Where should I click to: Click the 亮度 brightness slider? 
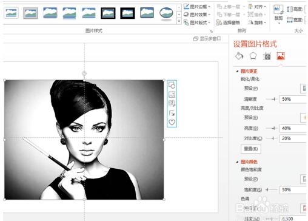coord(272,128)
